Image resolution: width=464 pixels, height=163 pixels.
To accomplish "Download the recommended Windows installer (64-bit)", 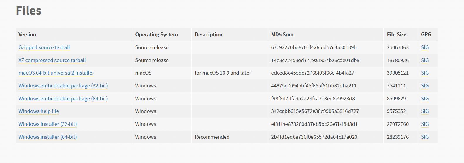I will [47, 137].
